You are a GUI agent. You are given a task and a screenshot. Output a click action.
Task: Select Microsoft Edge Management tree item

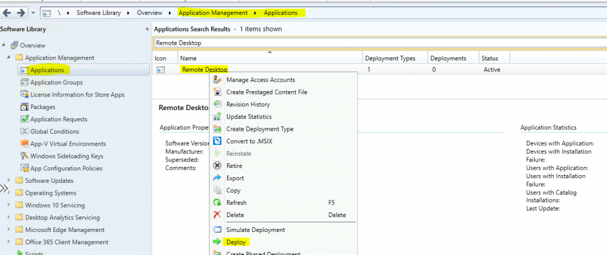65,230
